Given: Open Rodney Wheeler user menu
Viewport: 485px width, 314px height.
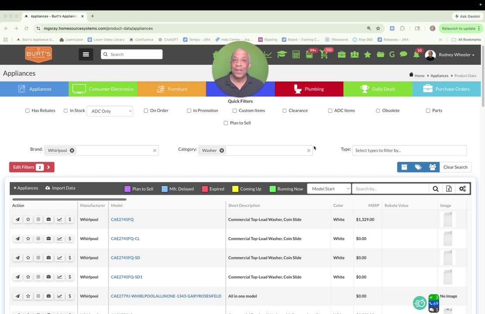Looking at the screenshot, I should pyautogui.click(x=450, y=55).
